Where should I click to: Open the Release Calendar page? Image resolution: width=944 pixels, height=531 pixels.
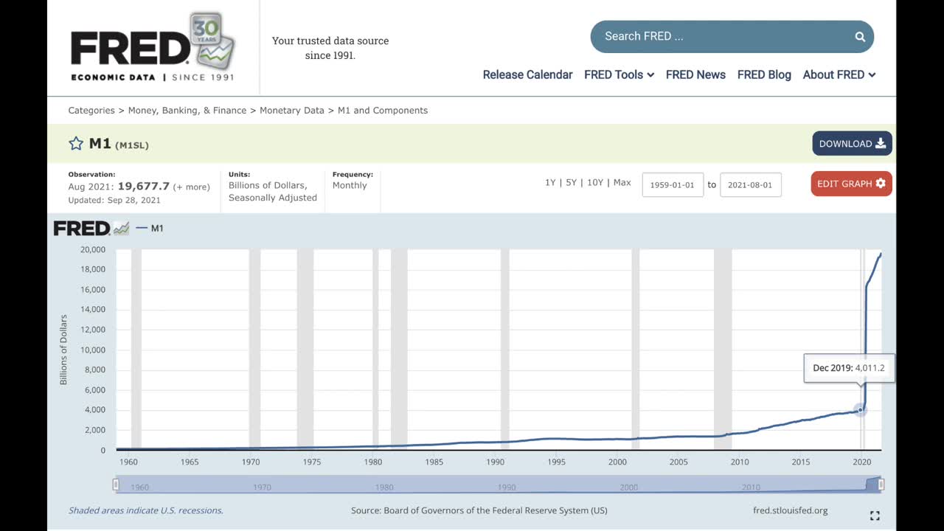click(527, 74)
